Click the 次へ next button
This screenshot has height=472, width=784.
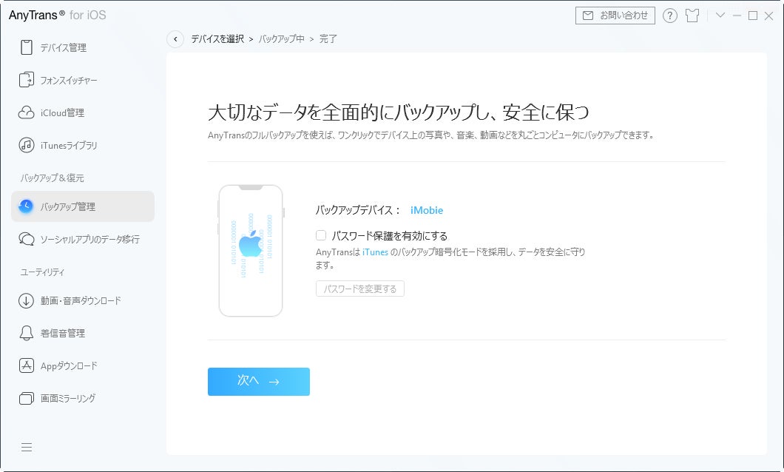coord(259,382)
